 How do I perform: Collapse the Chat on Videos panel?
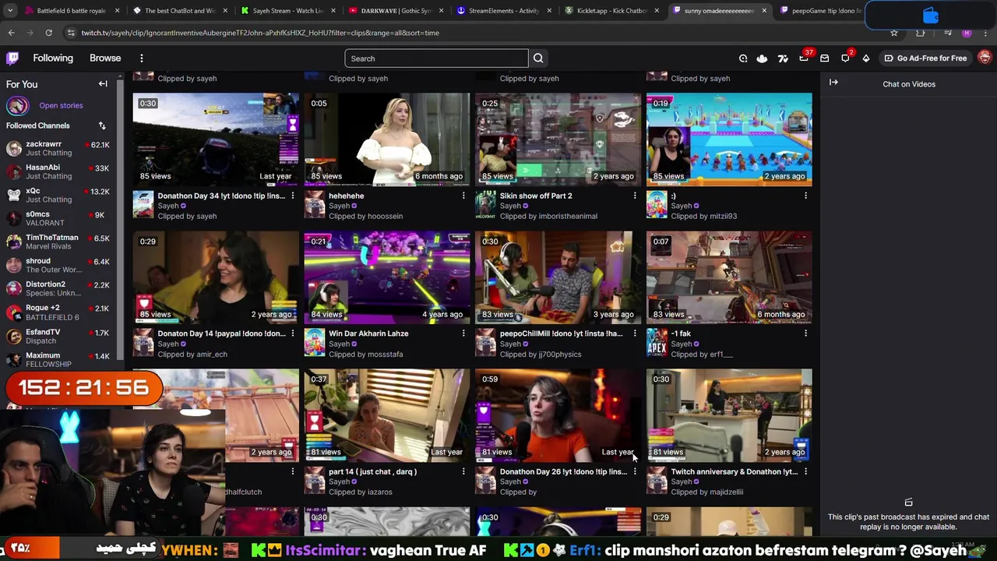833,83
